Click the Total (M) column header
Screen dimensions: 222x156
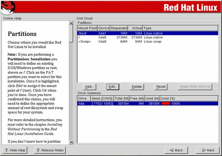(122, 98)
